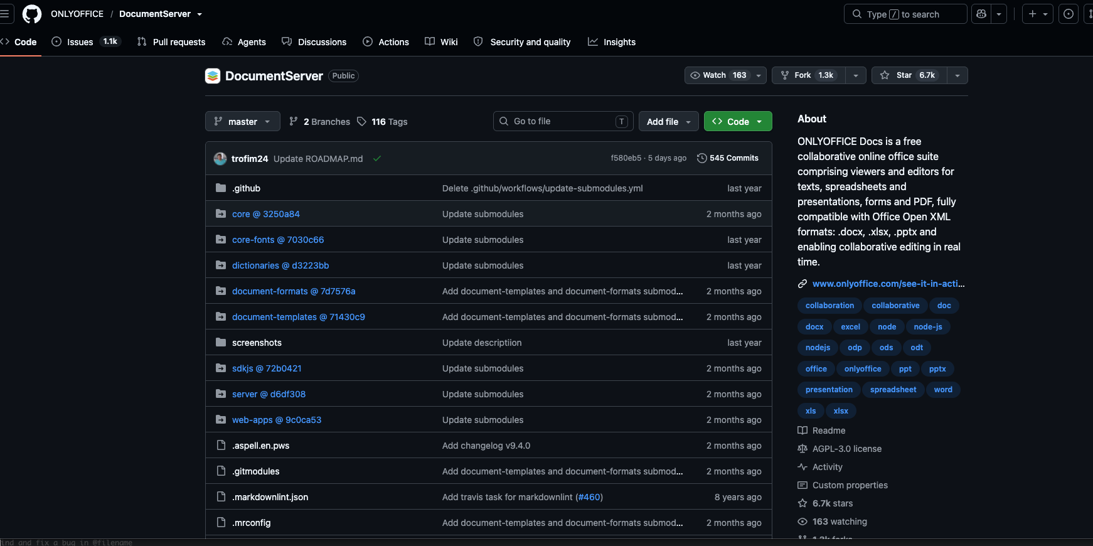This screenshot has height=546, width=1093.
Task: Open the Security and quality tab
Action: point(522,42)
